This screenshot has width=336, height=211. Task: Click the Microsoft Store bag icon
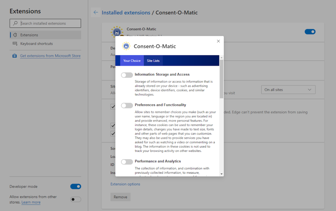pos(14,55)
